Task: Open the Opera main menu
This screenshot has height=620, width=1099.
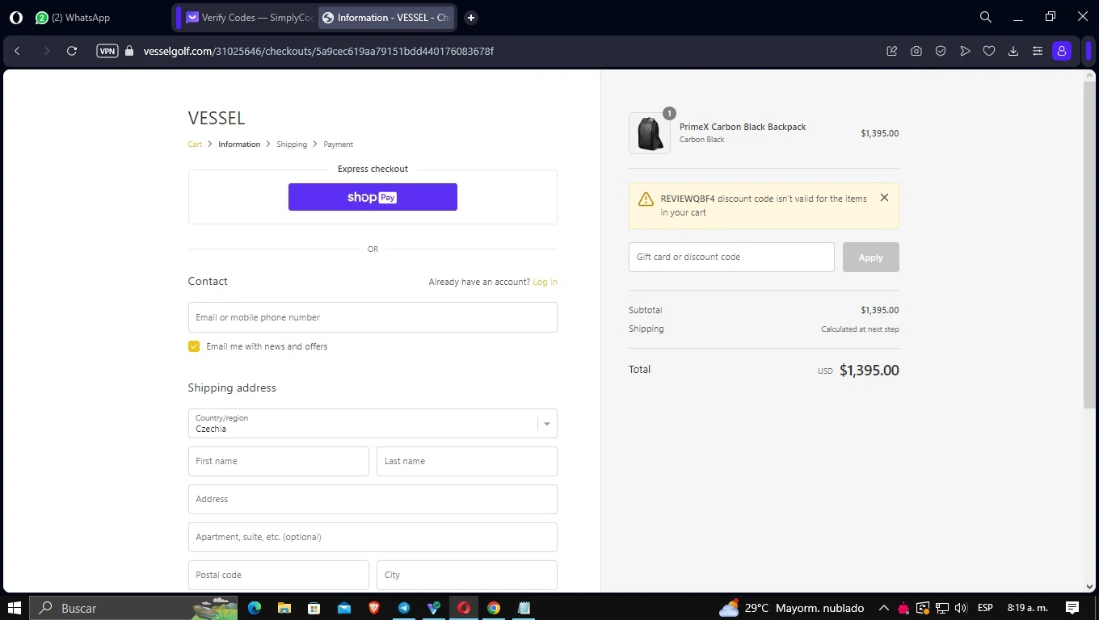Action: (x=16, y=17)
